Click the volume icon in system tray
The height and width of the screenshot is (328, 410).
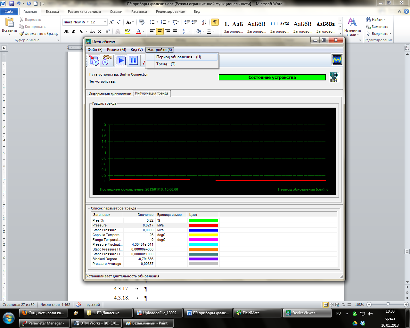point(370,314)
